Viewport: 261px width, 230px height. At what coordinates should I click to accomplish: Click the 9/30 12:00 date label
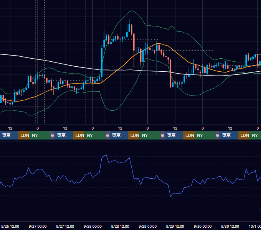(x=230, y=226)
